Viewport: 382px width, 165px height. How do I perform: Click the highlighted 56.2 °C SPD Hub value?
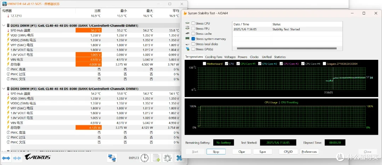(x=89, y=30)
